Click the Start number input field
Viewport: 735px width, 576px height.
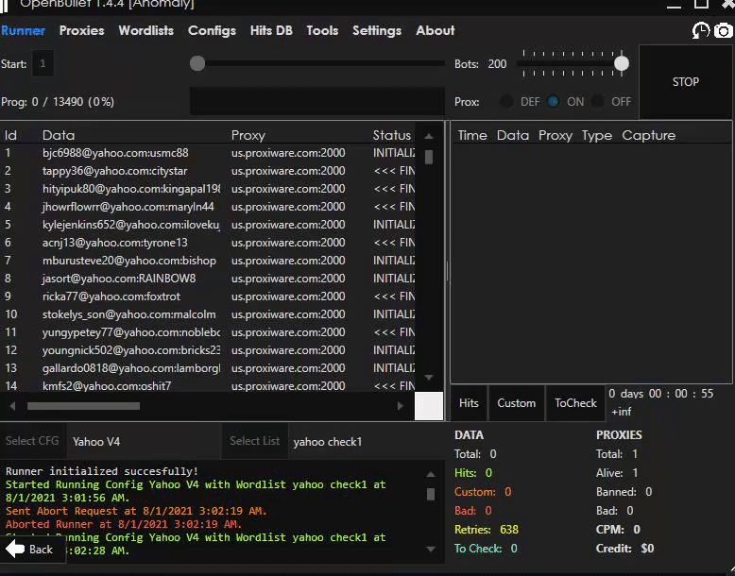click(x=43, y=63)
